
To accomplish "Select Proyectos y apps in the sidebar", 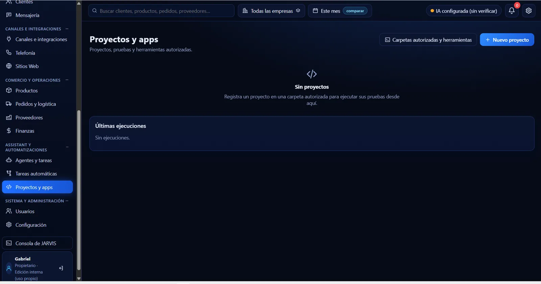I will click(x=37, y=187).
